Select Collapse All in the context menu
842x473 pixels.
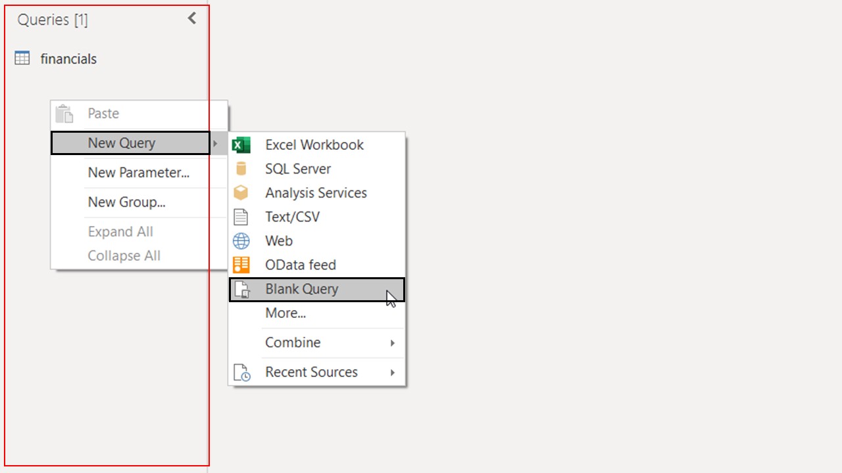pyautogui.click(x=124, y=256)
